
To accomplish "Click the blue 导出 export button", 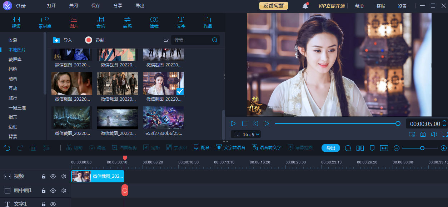I will (x=331, y=148).
